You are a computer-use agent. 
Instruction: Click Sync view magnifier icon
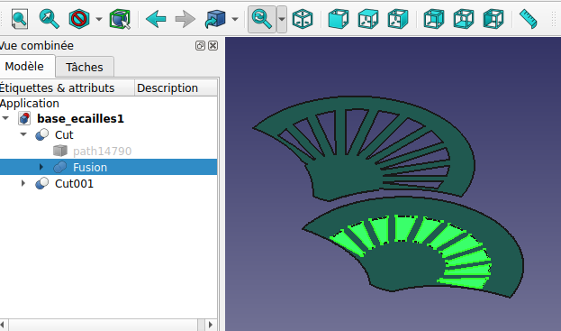click(261, 19)
